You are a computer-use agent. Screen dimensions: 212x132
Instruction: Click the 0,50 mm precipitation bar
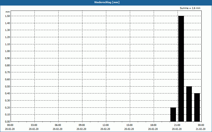[x=189, y=104]
